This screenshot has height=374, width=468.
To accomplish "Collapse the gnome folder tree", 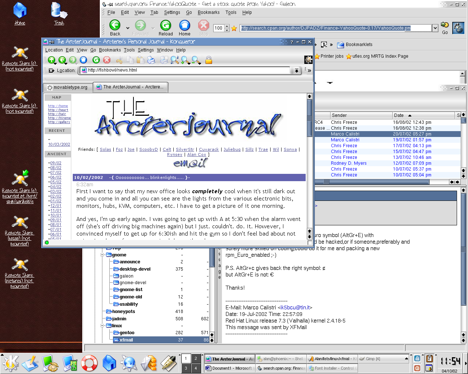I will point(103,255).
